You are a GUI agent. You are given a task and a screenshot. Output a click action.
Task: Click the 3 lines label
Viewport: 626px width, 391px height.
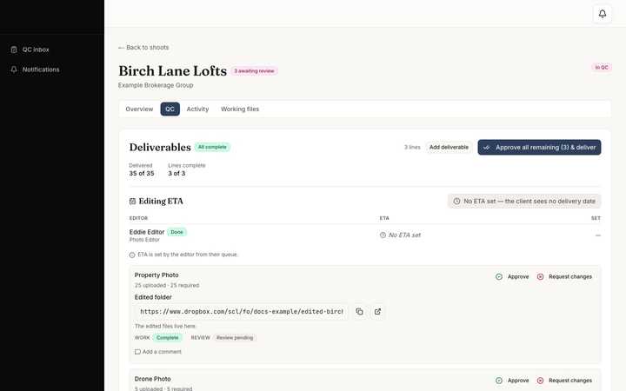point(412,147)
